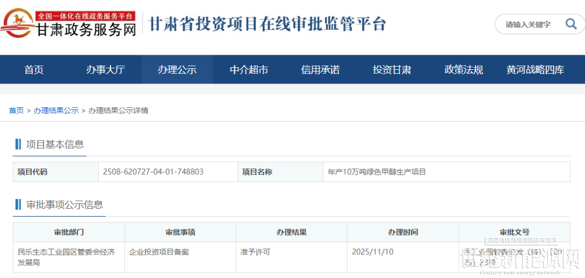Click the Gansu horse emblem logo
This screenshot has height=278, width=585.
point(17,23)
